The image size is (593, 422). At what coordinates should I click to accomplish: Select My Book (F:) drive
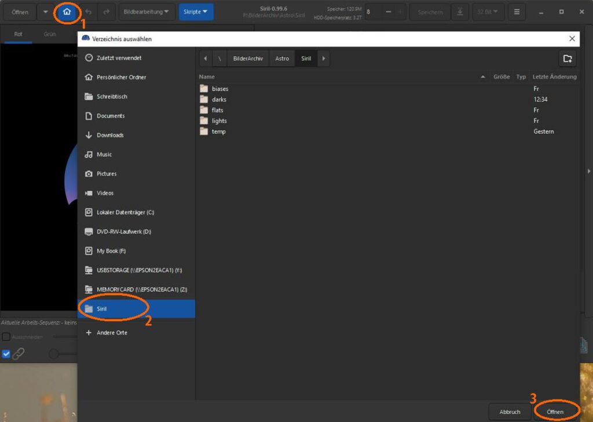pyautogui.click(x=111, y=251)
